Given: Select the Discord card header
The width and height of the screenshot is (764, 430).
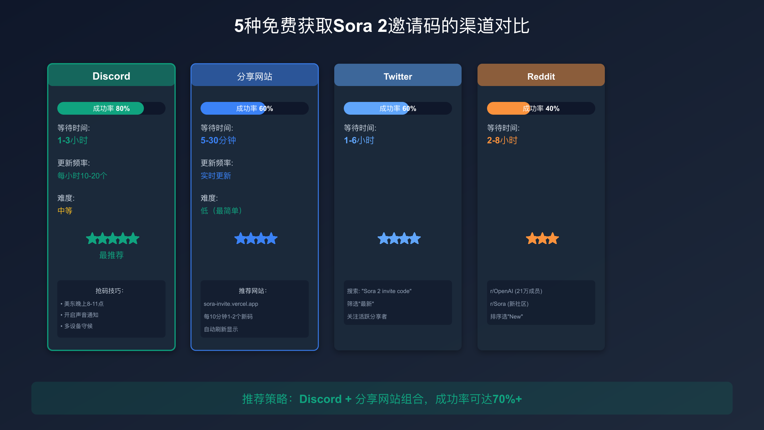Looking at the screenshot, I should [x=111, y=76].
